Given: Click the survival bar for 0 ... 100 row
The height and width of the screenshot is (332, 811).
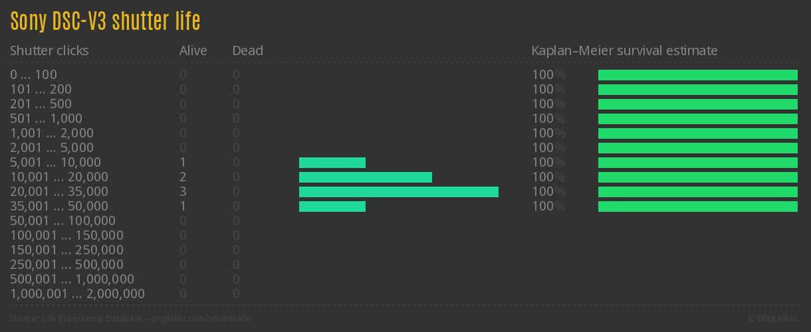Looking at the screenshot, I should (698, 75).
